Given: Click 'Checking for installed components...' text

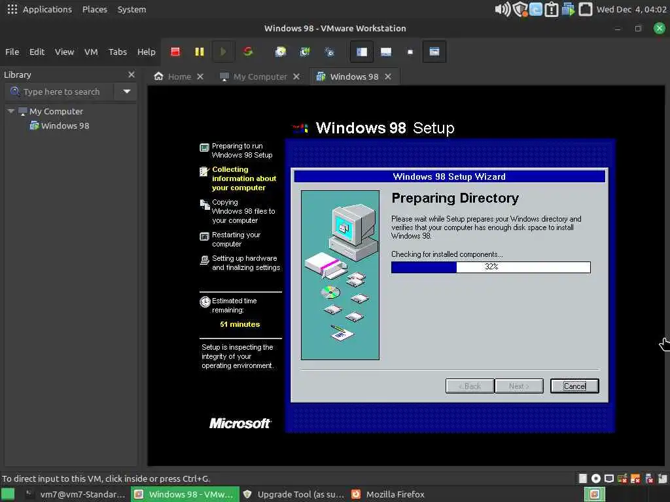Looking at the screenshot, I should tap(447, 254).
